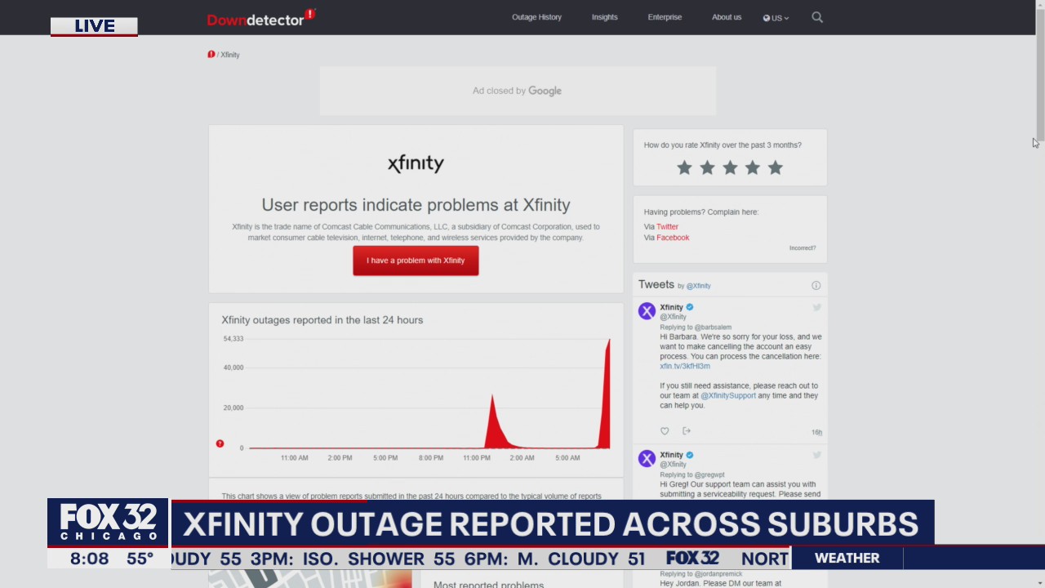Open the US country selector dropdown
1045x588 pixels.
click(x=776, y=17)
